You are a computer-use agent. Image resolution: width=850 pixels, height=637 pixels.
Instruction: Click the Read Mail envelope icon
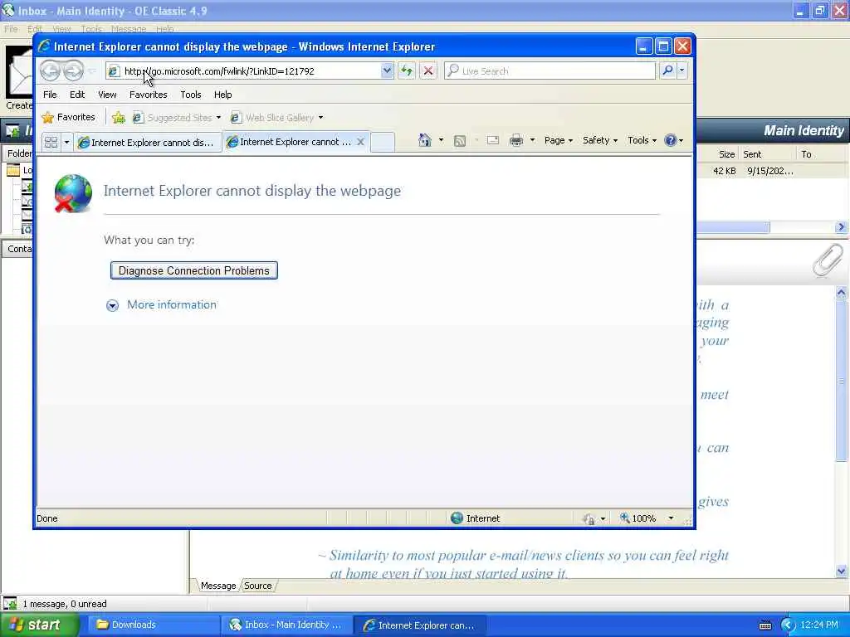click(493, 141)
